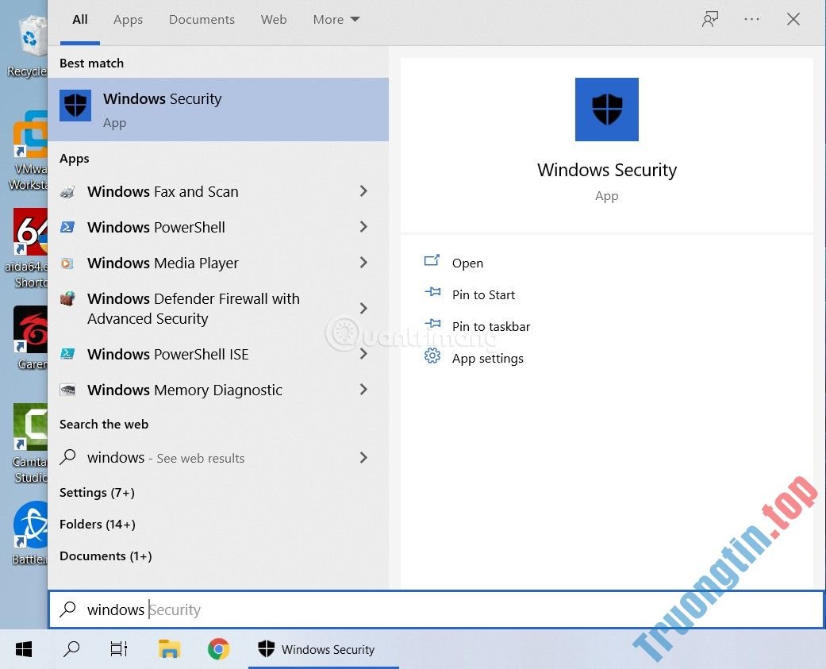Switch to the Apps tab
The image size is (826, 669).
128,19
